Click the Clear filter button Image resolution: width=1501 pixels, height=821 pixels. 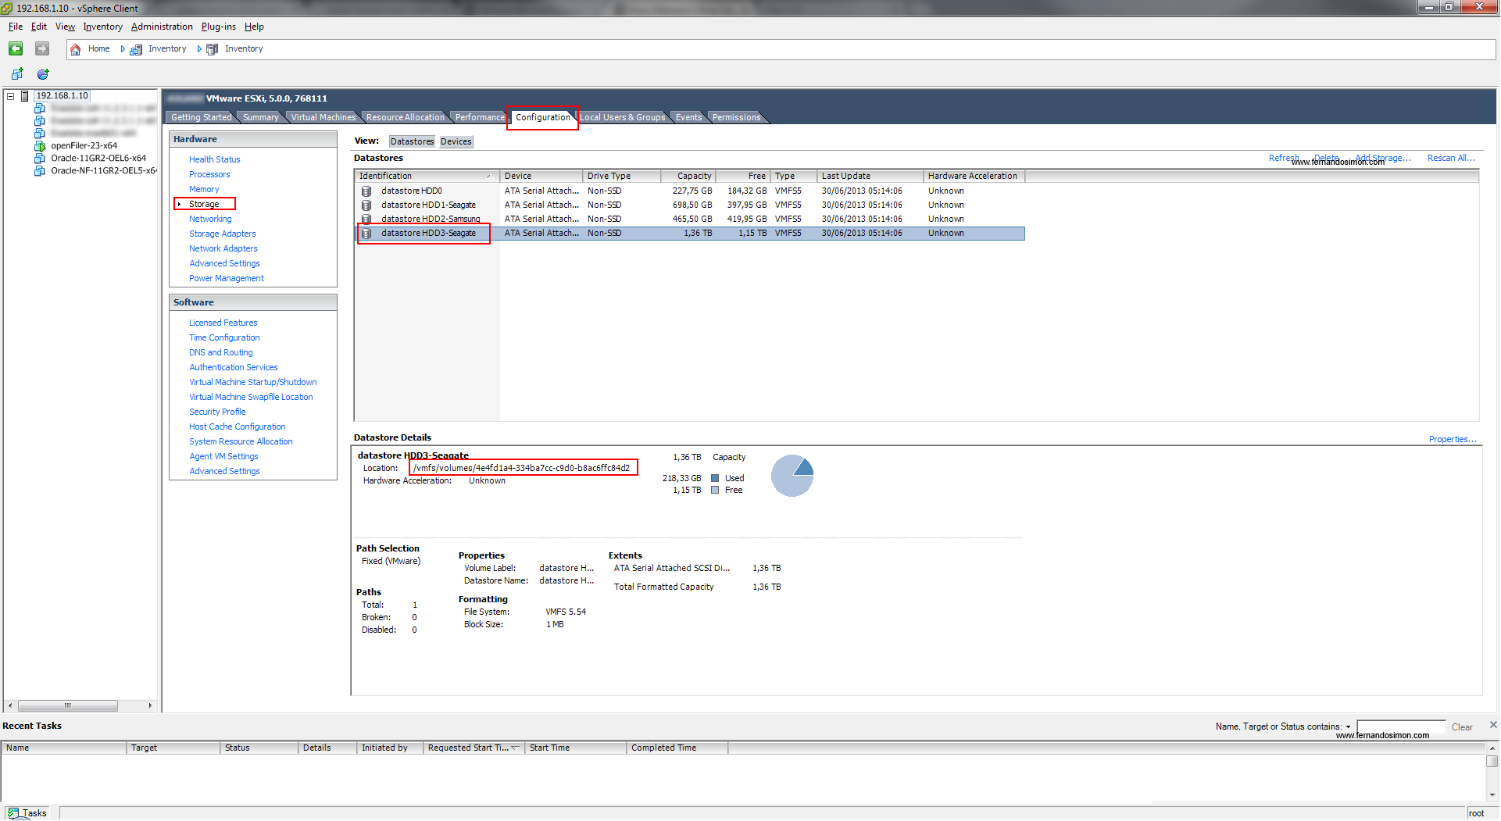pyautogui.click(x=1462, y=727)
